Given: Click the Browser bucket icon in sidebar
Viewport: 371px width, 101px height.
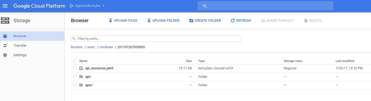Looking at the screenshot, I should [x=5, y=36].
